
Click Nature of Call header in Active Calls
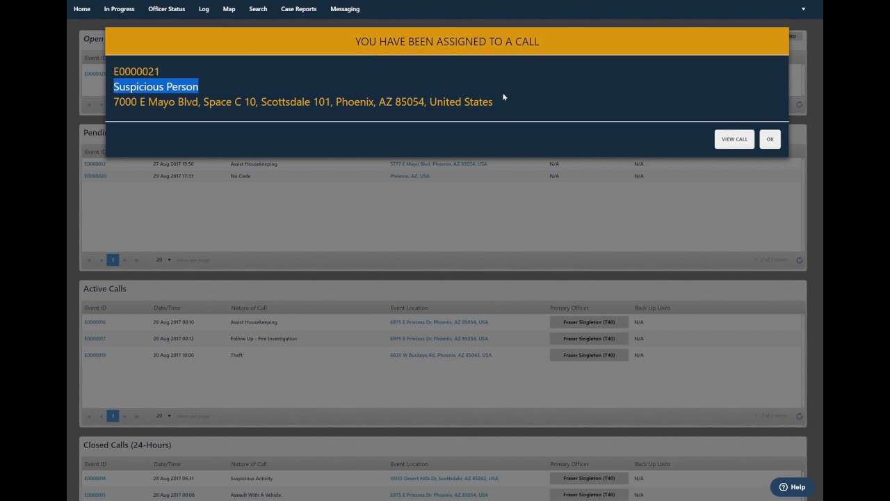[x=249, y=308]
